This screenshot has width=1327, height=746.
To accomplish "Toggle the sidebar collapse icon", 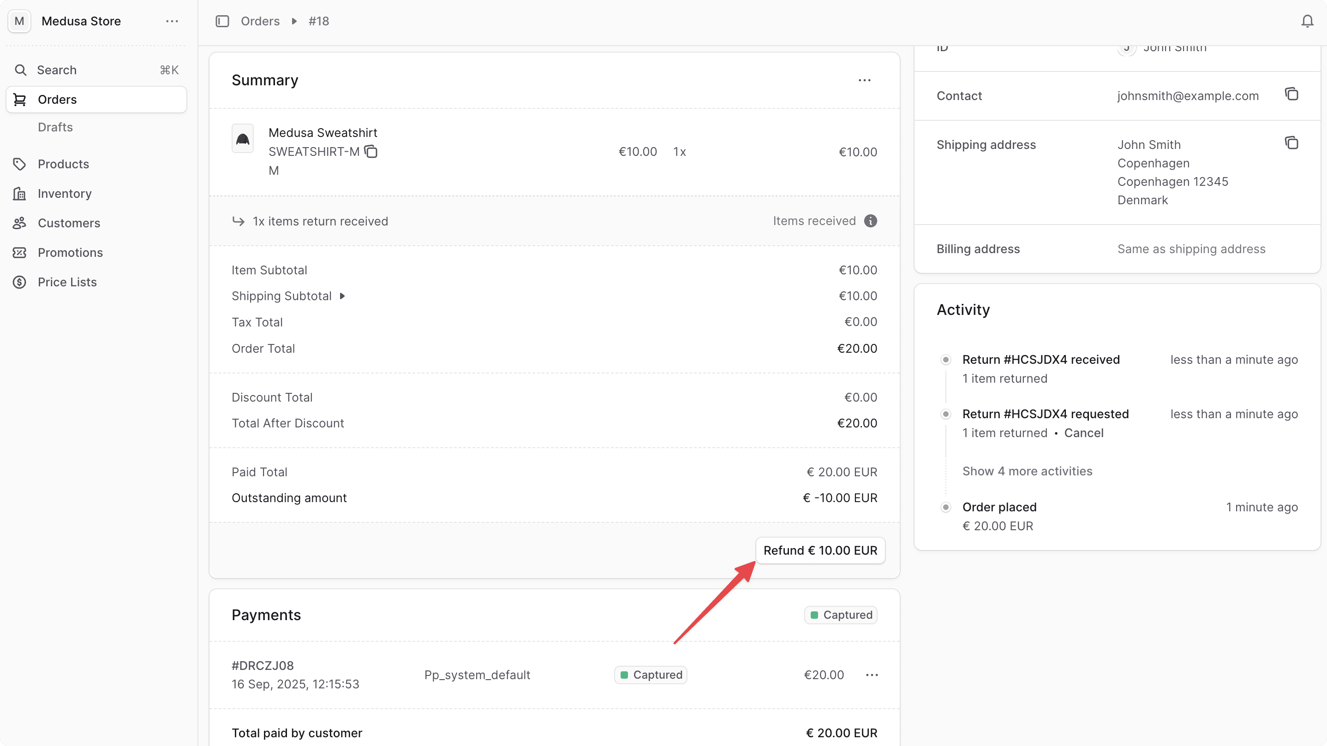I will (x=222, y=21).
